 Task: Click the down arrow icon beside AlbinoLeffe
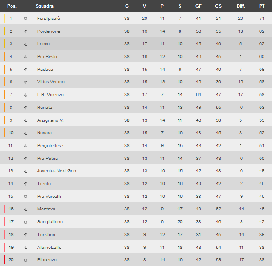click(x=26, y=248)
